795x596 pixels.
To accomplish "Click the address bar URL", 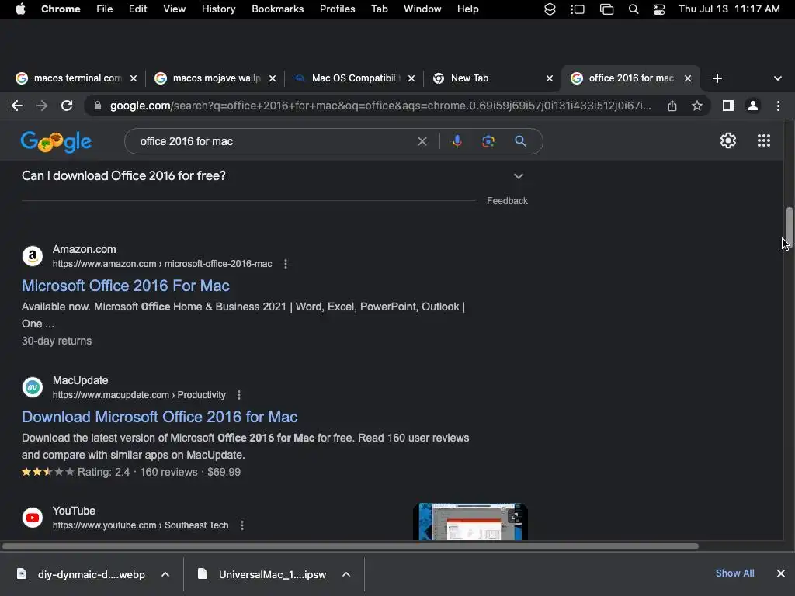I will coord(380,106).
